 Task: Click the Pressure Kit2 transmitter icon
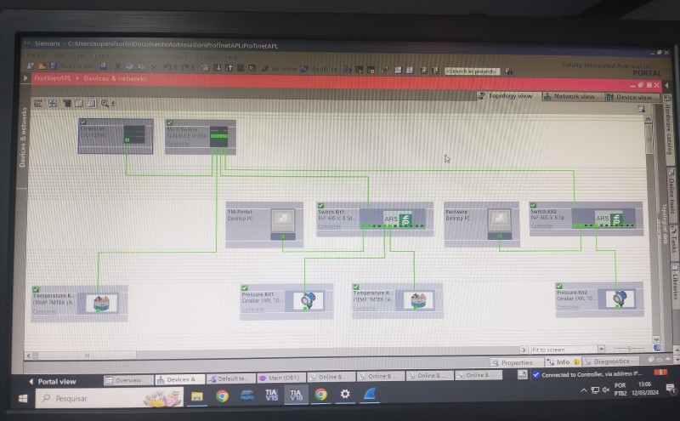click(x=617, y=299)
